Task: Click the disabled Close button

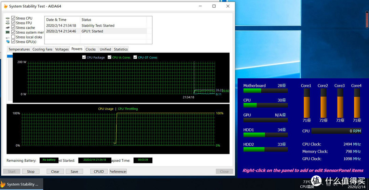Action: point(224,172)
